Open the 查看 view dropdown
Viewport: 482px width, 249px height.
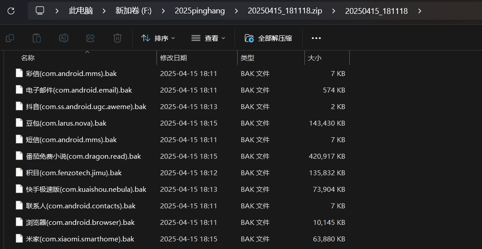click(208, 38)
